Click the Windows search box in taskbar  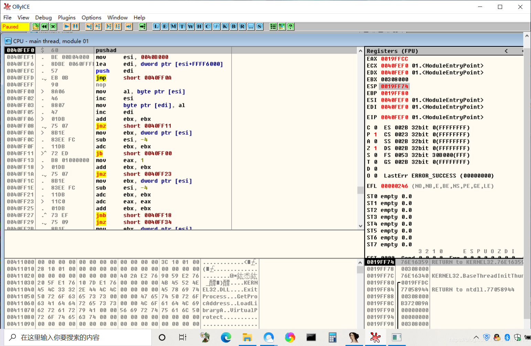click(78, 337)
